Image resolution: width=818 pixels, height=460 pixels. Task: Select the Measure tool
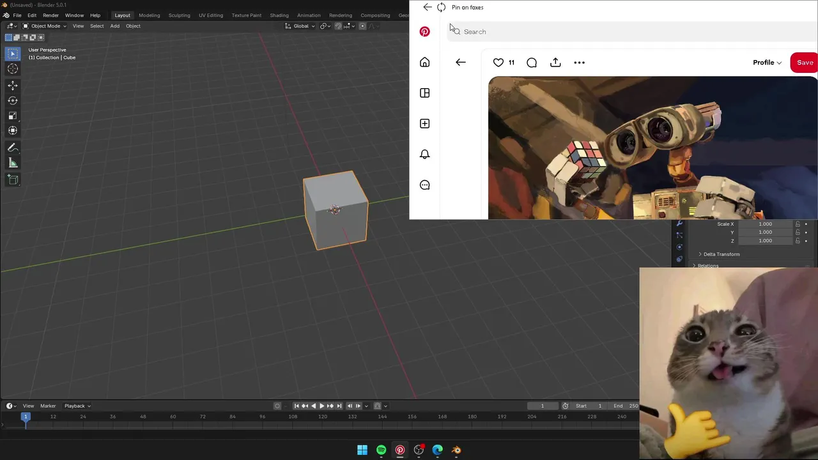pos(13,163)
